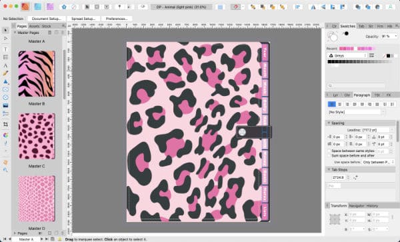400x242 pixels.
Task: Click the add tab stop icon
Action: tap(355, 177)
